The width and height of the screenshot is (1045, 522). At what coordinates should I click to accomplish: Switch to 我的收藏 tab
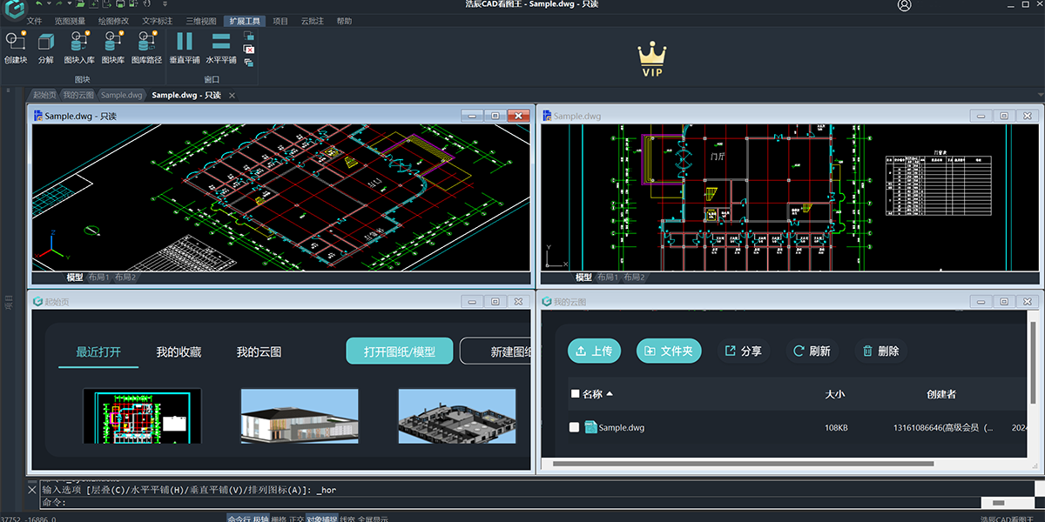tap(179, 352)
